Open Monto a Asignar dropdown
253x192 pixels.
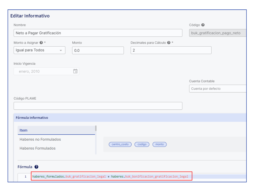(39, 50)
